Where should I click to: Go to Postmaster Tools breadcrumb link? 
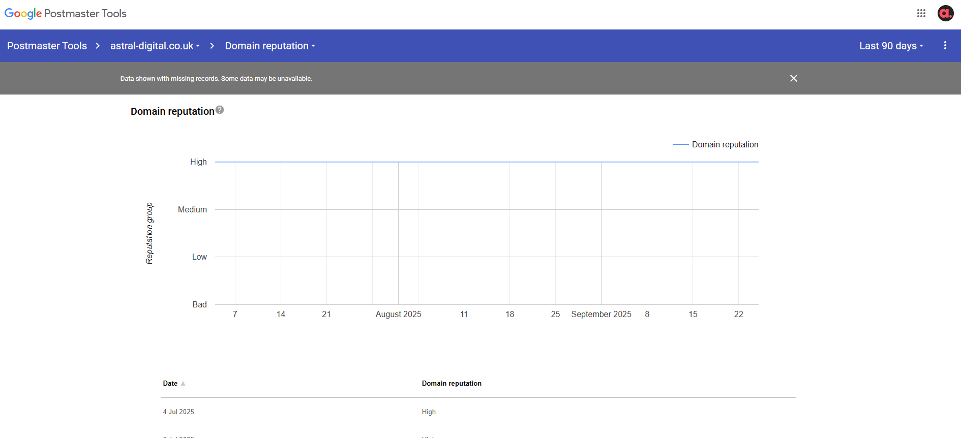[47, 46]
